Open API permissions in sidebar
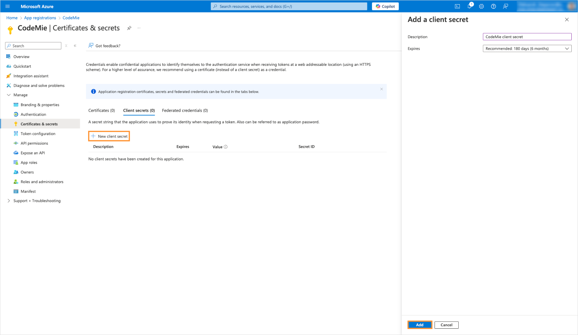 click(x=34, y=143)
